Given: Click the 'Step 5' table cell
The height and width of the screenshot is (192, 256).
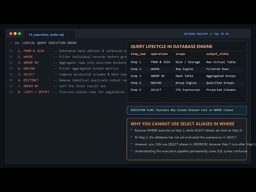Looking at the screenshot, I should pyautogui.click(x=136, y=90).
